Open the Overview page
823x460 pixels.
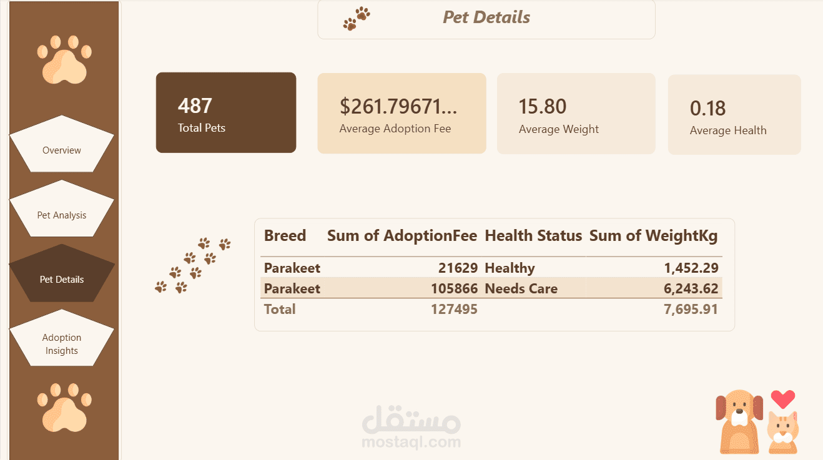tap(62, 144)
